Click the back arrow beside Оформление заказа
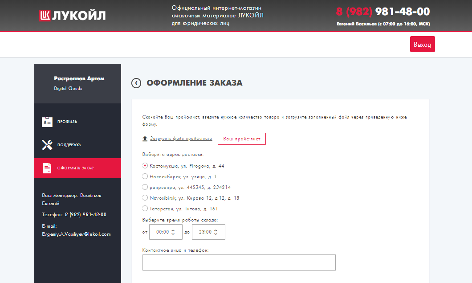This screenshot has width=472, height=283. [136, 83]
